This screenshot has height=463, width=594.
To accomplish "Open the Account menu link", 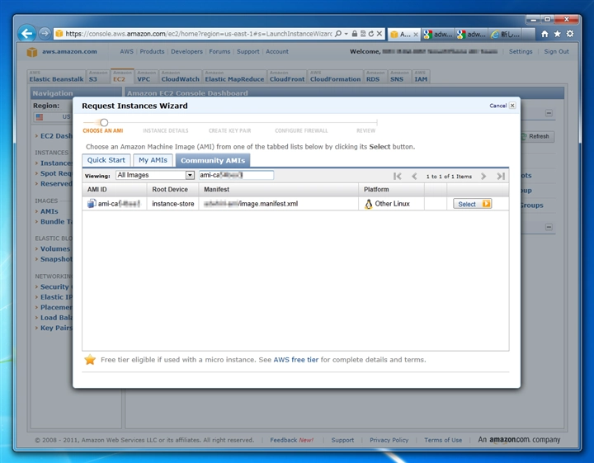I will tap(277, 51).
